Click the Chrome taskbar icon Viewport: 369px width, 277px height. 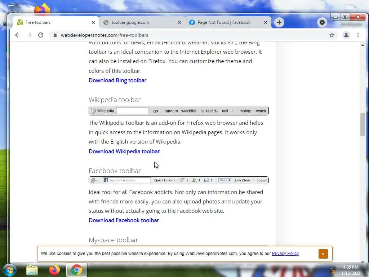pos(77,270)
